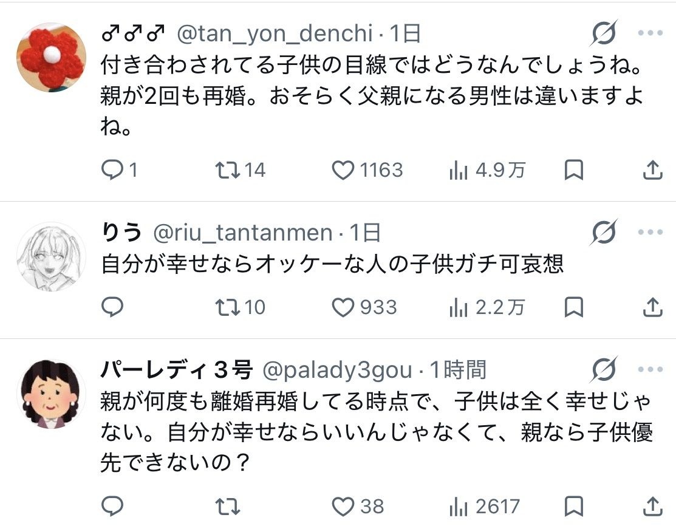This screenshot has height=526, width=676.
Task: Open more options for palady3gou post
Action: coord(650,370)
